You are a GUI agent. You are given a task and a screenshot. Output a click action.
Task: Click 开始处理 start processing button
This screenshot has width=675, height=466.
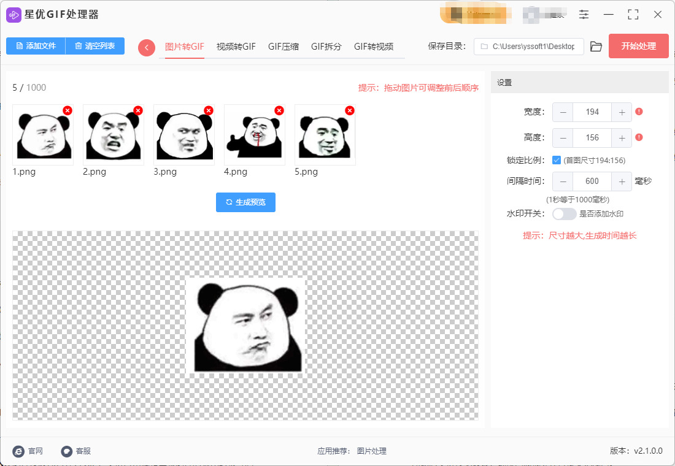pyautogui.click(x=638, y=46)
